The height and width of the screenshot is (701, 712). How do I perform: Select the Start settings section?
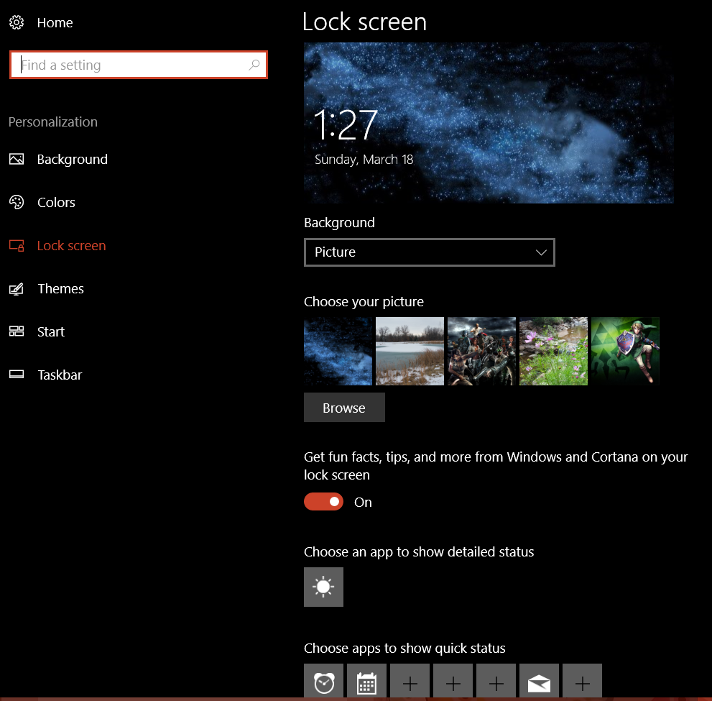50,332
